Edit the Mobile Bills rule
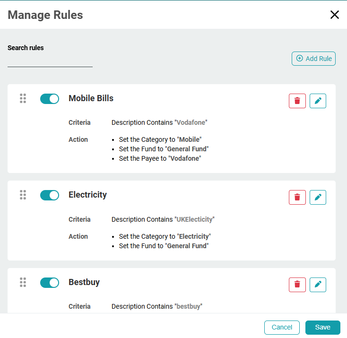 [x=318, y=101]
